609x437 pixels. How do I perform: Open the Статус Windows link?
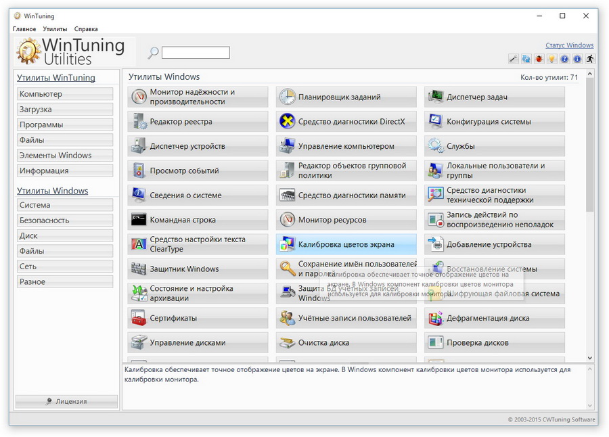click(x=569, y=45)
